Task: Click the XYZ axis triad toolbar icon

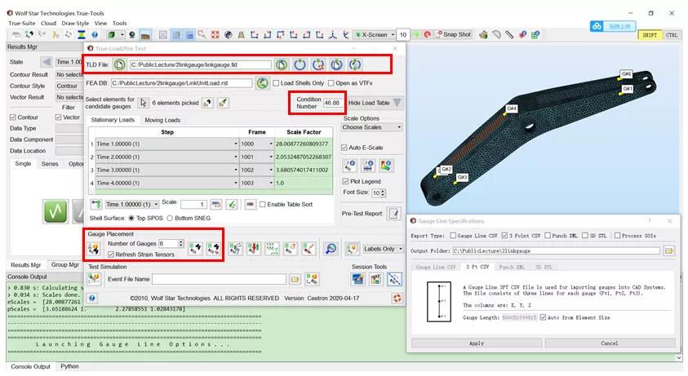Action: click(333, 34)
